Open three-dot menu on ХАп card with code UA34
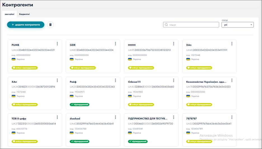 [x=57, y=80]
